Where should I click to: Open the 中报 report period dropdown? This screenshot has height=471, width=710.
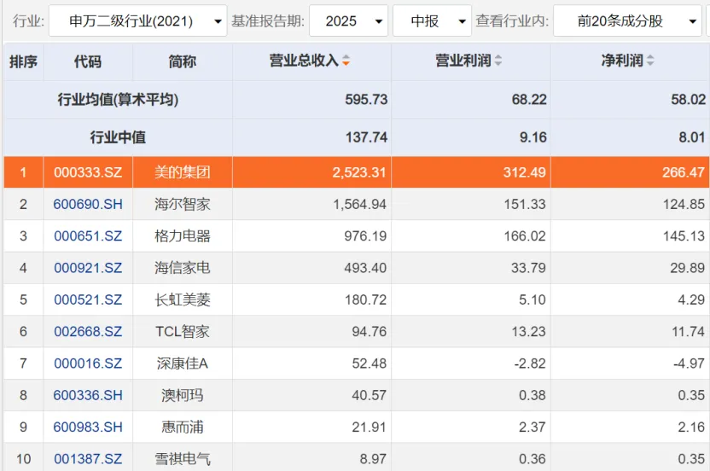point(432,20)
